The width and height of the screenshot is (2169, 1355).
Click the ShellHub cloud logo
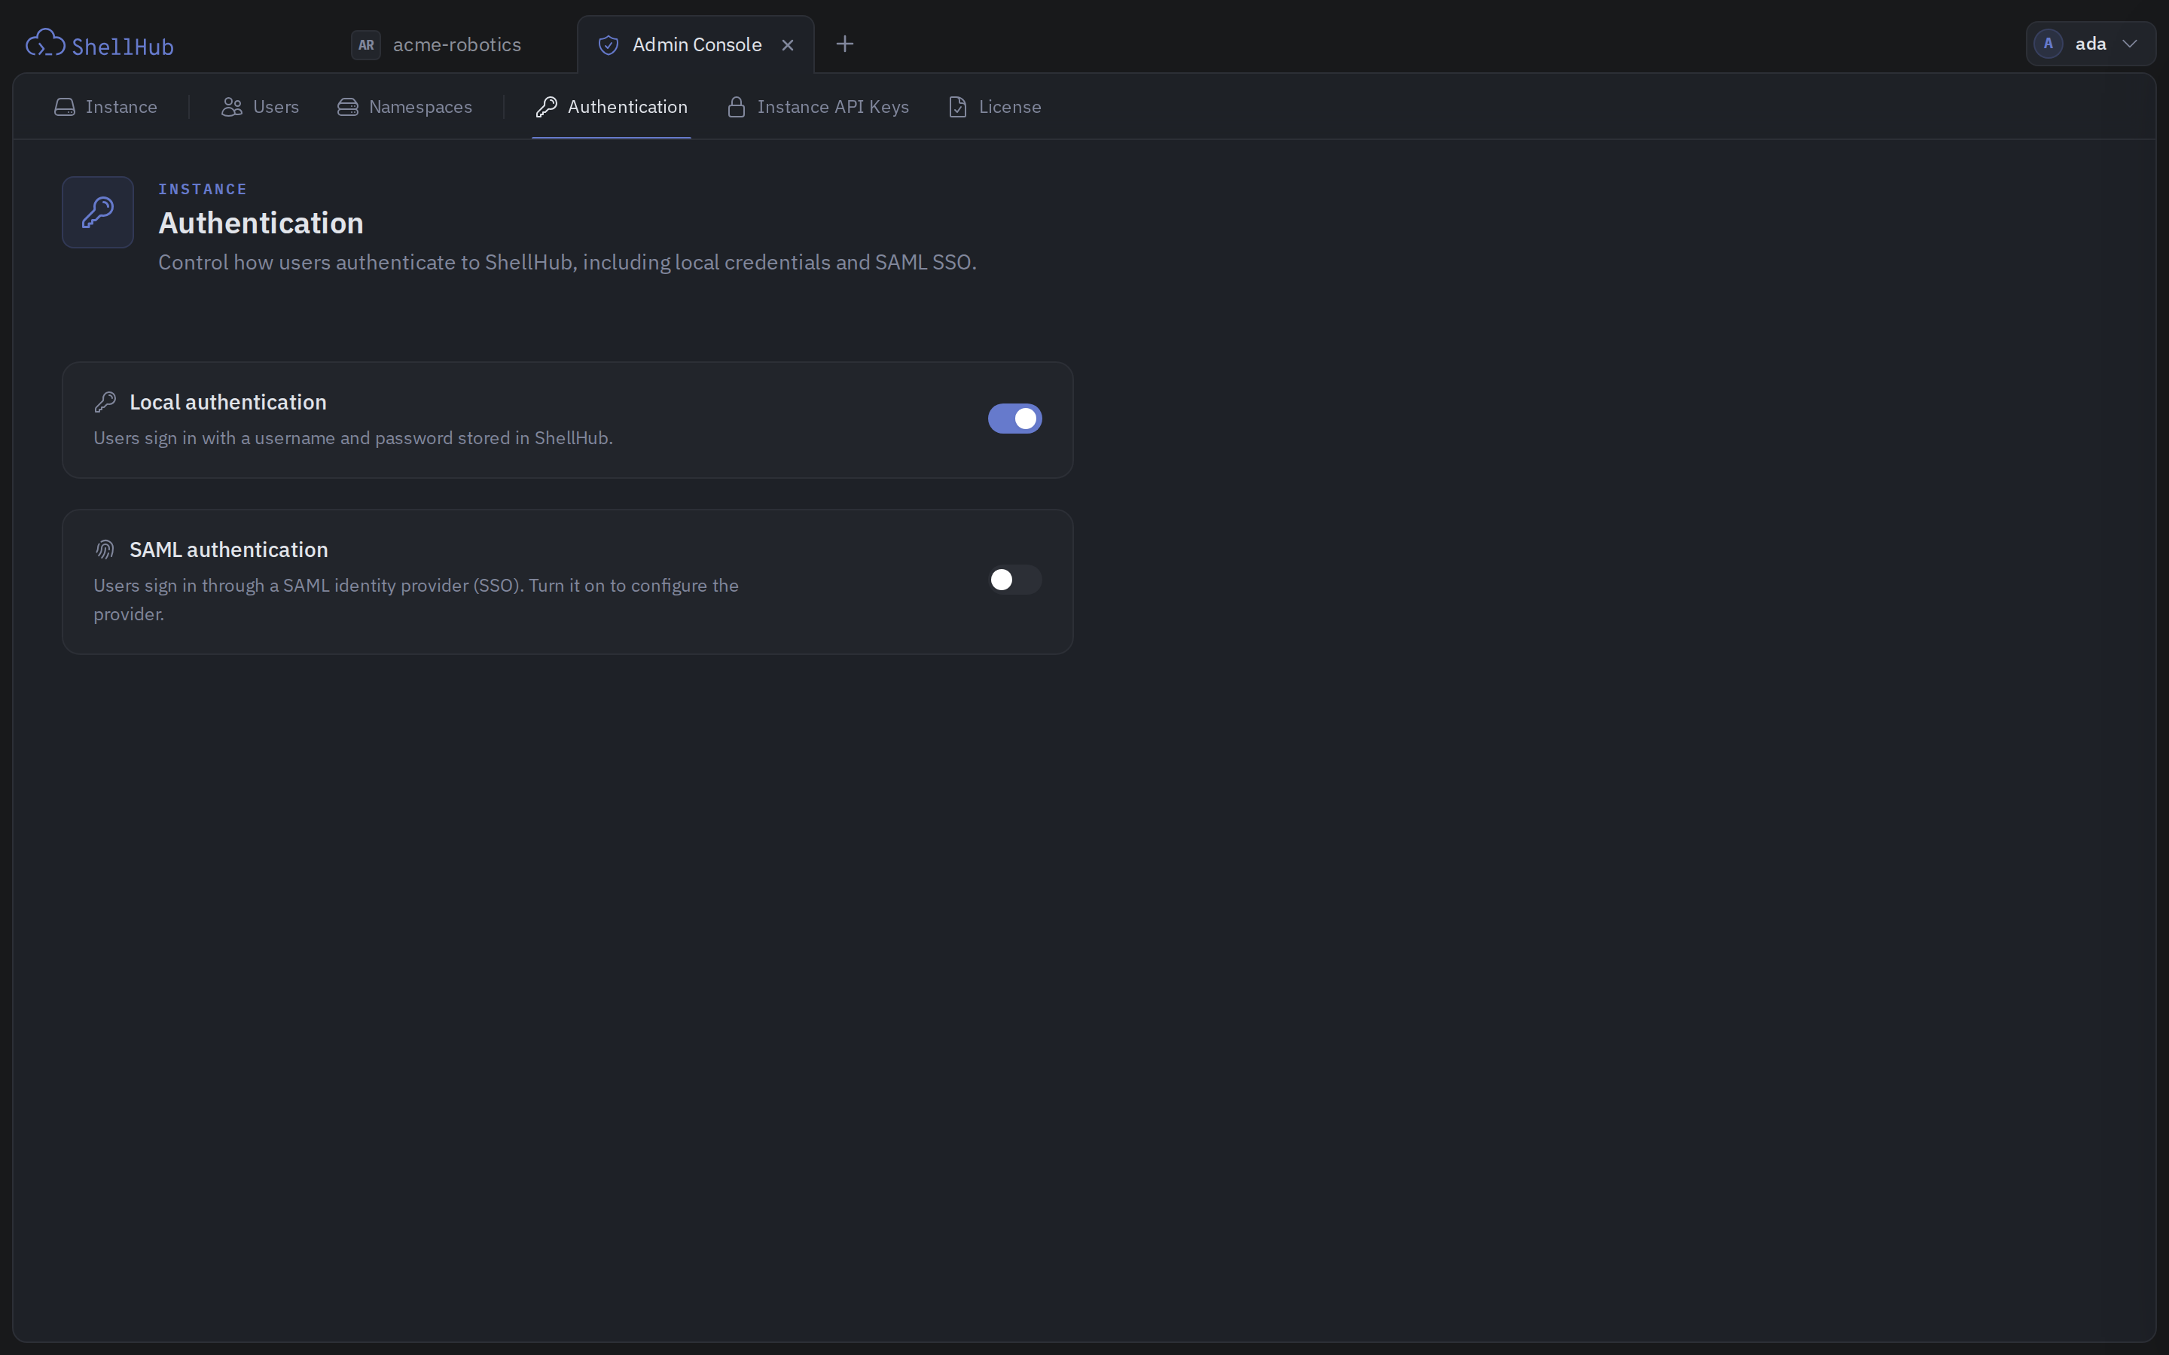click(x=45, y=43)
